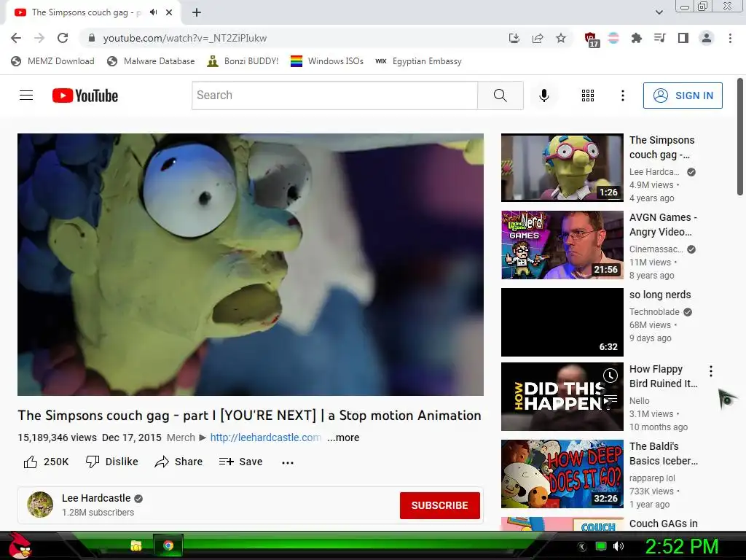Toggle the browser side panel

[x=683, y=38]
